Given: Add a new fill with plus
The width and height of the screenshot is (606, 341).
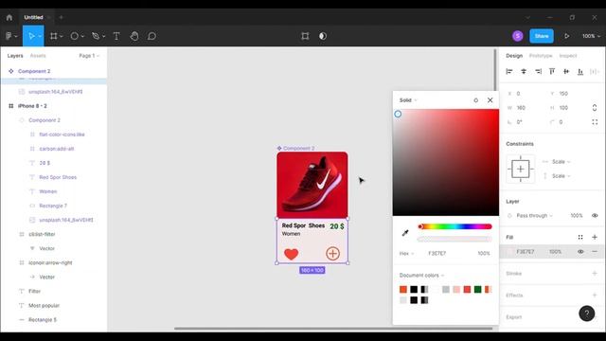Looking at the screenshot, I should (595, 237).
